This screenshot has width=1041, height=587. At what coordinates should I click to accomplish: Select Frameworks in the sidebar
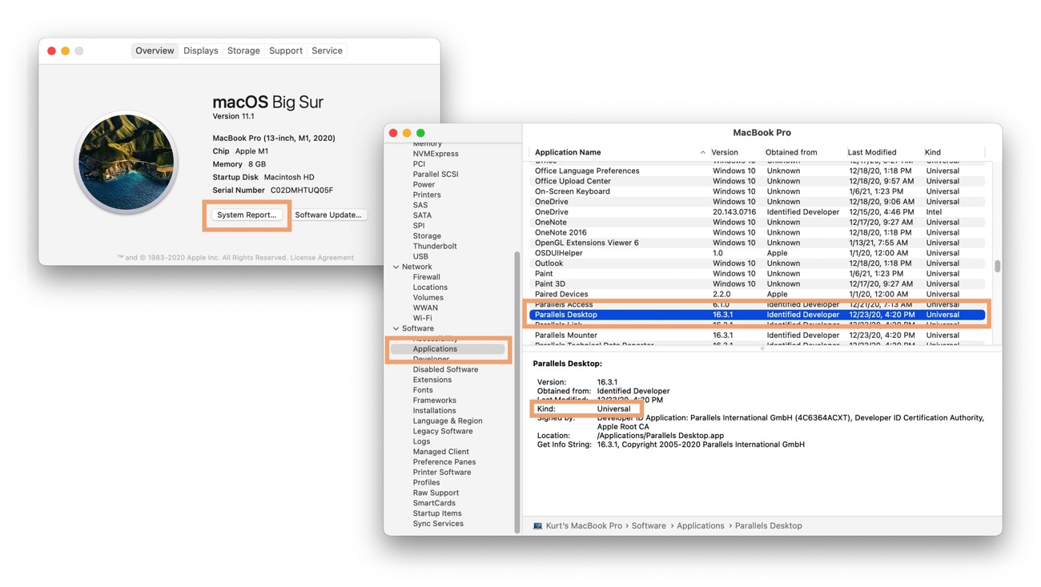(x=434, y=400)
